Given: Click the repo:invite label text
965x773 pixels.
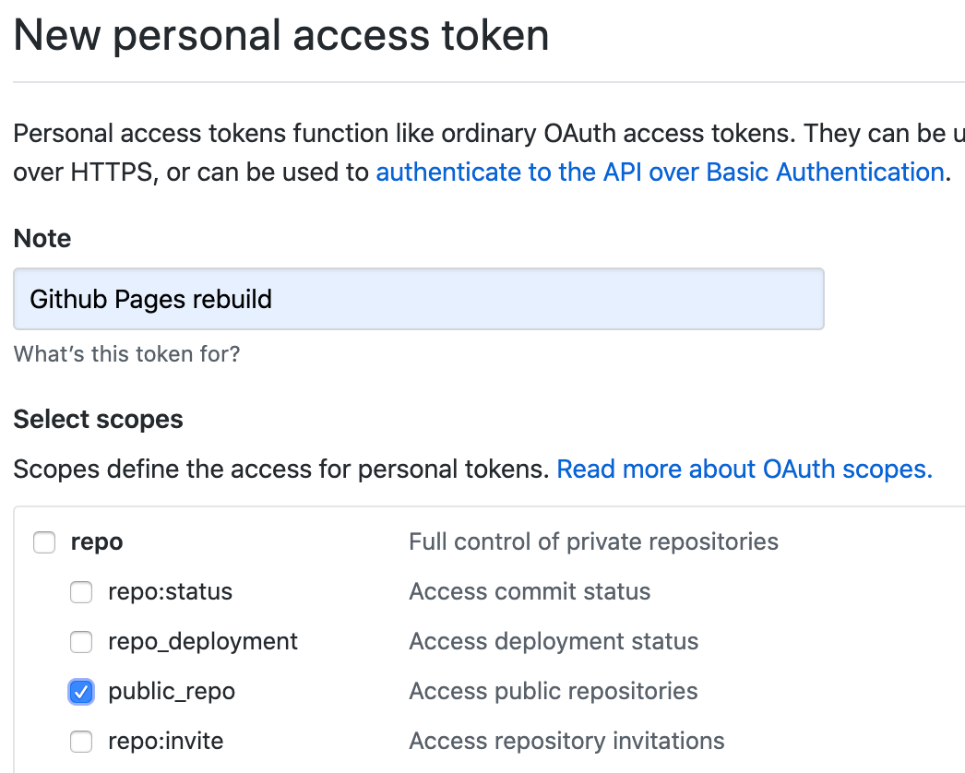Looking at the screenshot, I should click(x=166, y=741).
